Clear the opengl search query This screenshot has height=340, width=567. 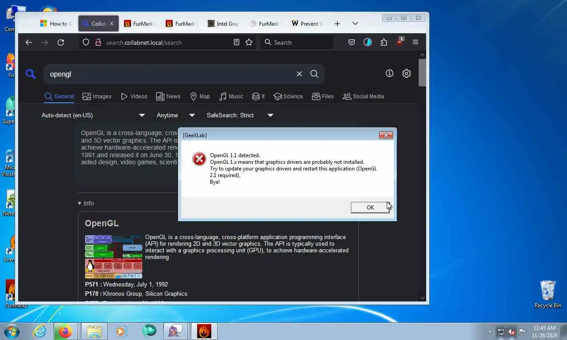click(299, 74)
